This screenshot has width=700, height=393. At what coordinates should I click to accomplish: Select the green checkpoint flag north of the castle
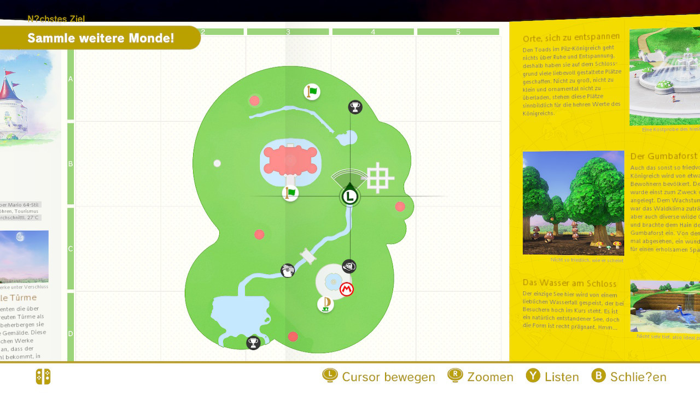coord(312,92)
